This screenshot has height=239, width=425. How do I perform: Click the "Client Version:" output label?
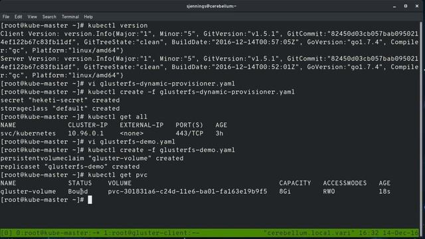30,34
